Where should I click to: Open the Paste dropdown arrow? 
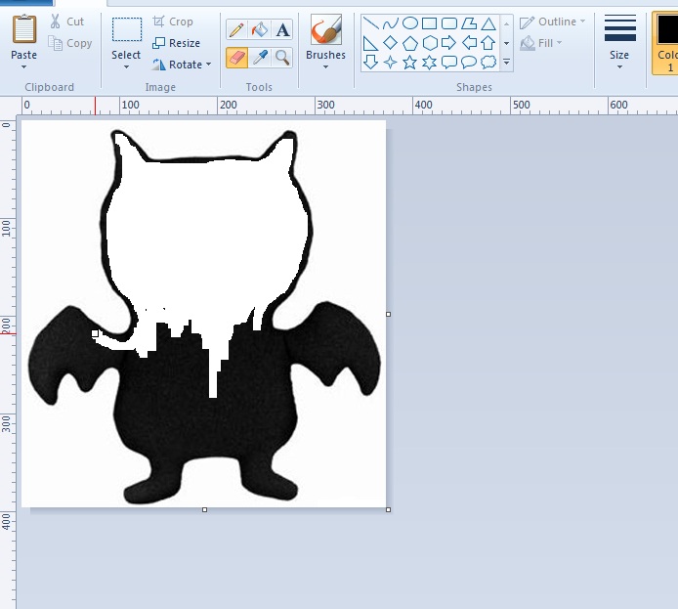point(23,67)
